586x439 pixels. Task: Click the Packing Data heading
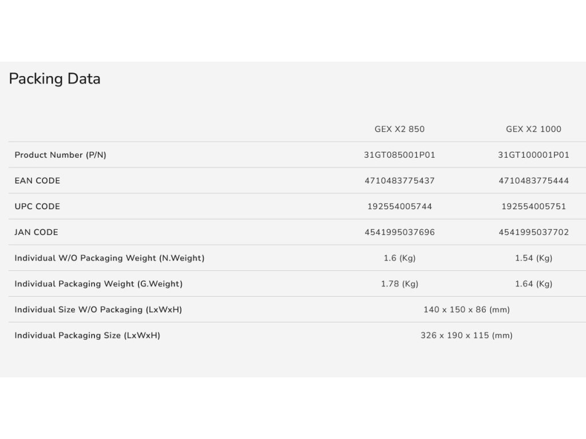click(x=55, y=79)
